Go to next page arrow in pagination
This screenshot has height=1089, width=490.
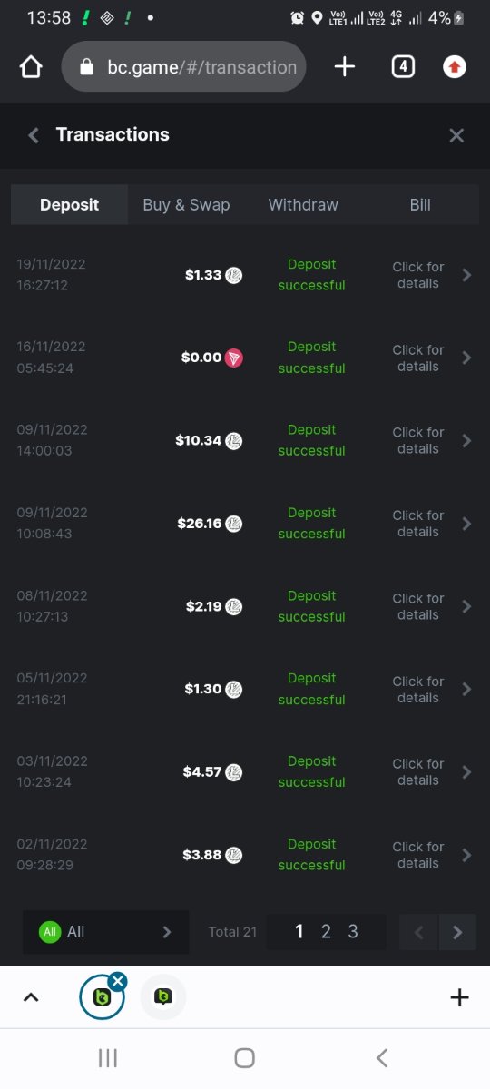(457, 932)
